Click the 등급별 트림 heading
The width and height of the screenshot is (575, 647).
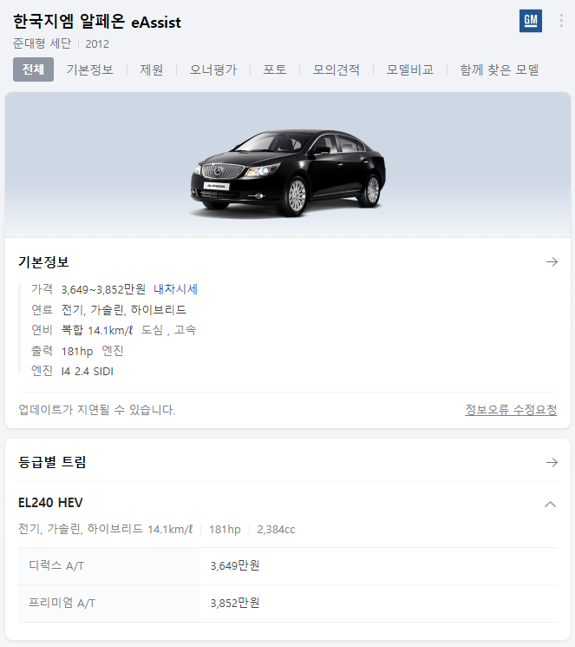pos(52,462)
